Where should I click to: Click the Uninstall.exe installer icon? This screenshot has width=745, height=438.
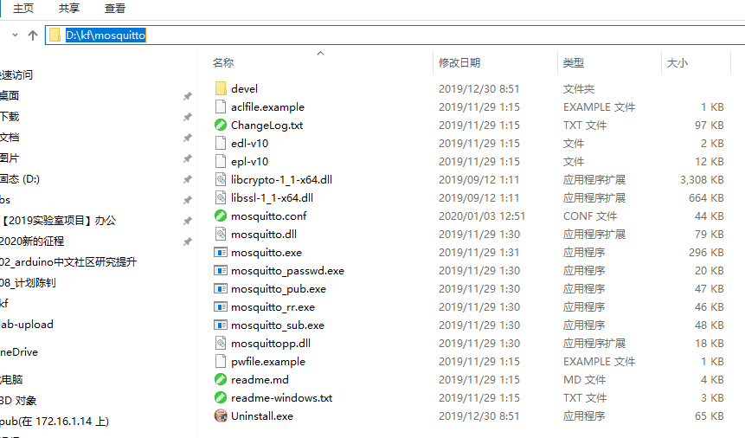pyautogui.click(x=221, y=415)
